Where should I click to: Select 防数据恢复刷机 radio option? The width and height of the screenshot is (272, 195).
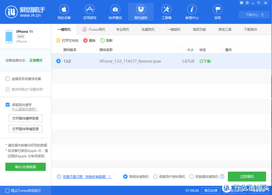(x=192, y=177)
